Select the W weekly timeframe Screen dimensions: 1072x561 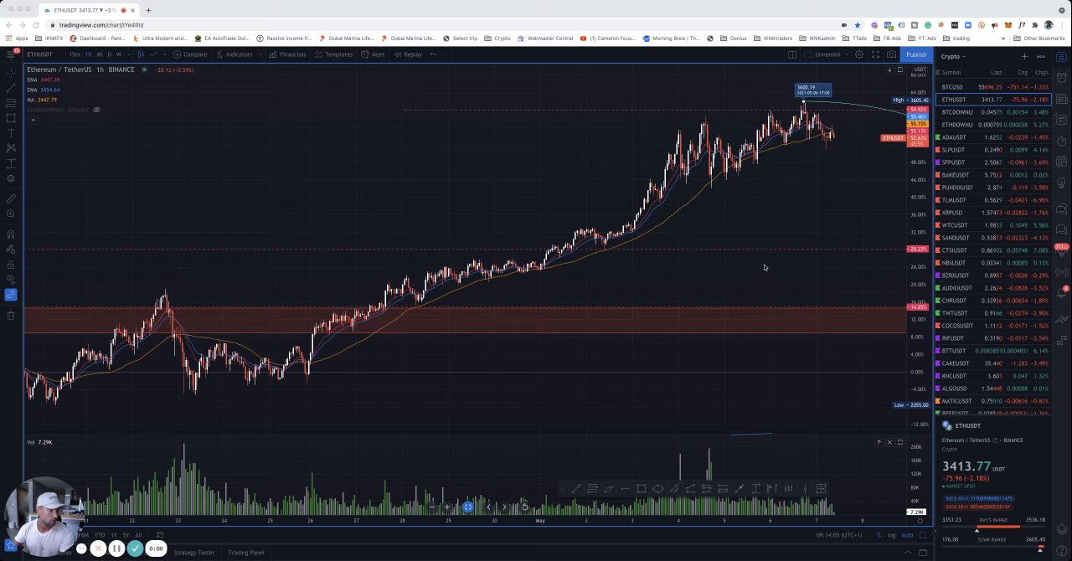(x=118, y=54)
